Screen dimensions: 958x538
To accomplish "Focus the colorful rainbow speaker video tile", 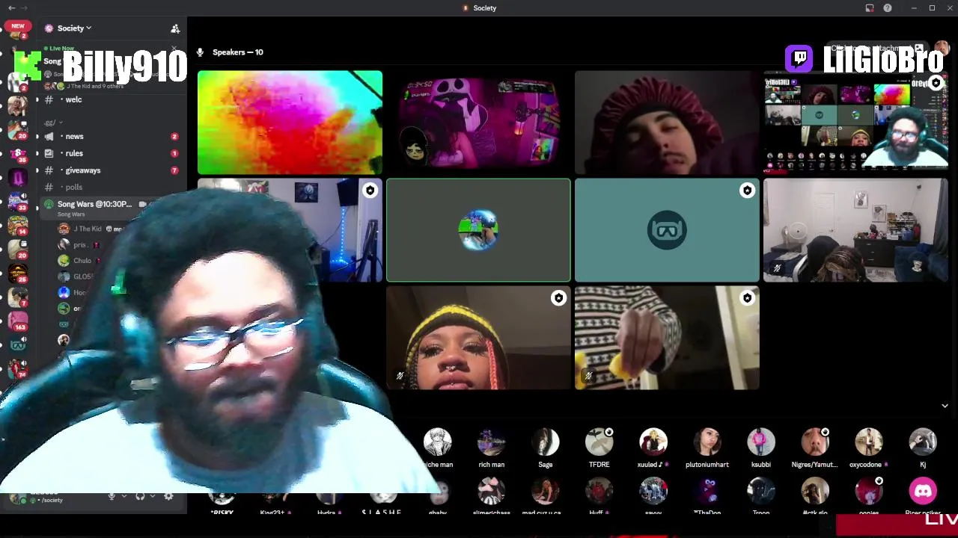I will pos(290,123).
